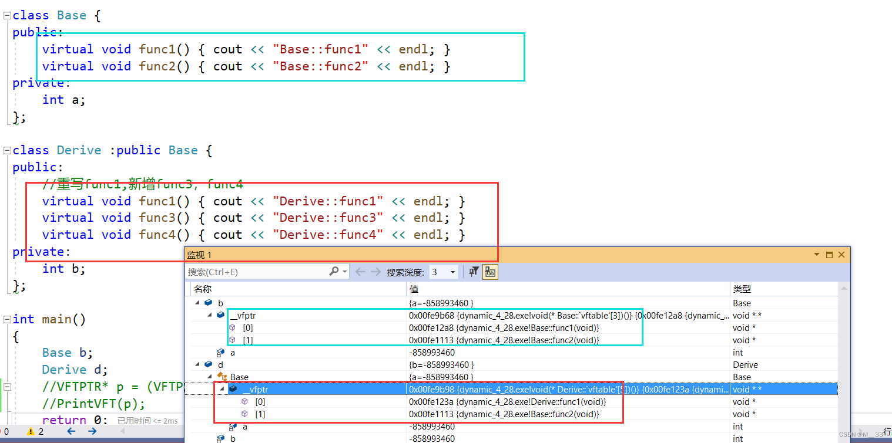Click the cube icon of variable b
892x443 pixels.
pos(208,303)
